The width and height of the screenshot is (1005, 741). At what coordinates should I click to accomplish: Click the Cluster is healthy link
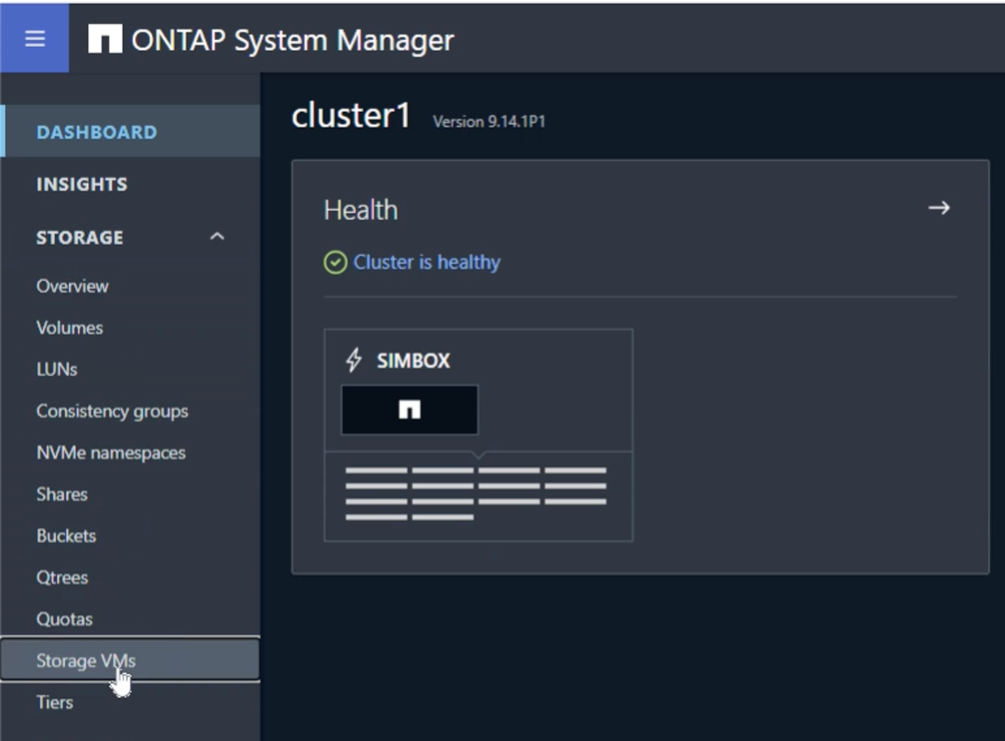pos(426,262)
